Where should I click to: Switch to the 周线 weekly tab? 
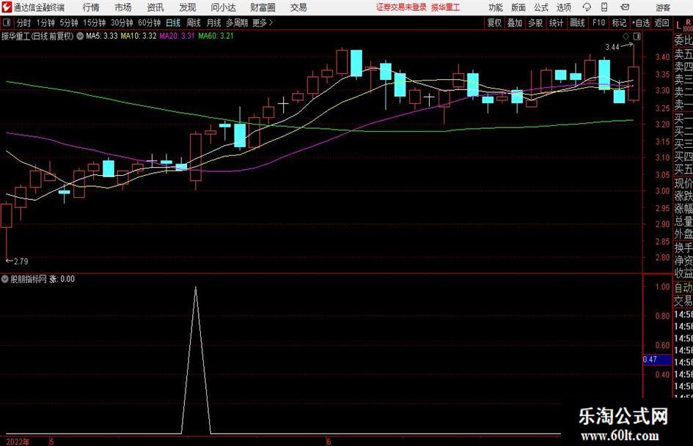pyautogui.click(x=194, y=23)
